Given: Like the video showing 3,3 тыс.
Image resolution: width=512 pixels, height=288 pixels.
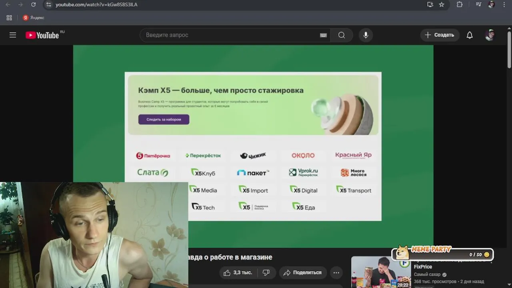Looking at the screenshot, I should coord(238,273).
